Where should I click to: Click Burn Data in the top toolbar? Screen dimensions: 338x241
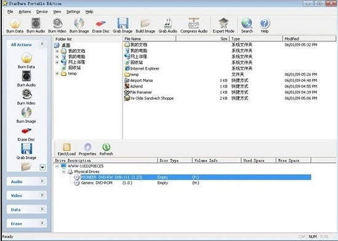[15, 25]
